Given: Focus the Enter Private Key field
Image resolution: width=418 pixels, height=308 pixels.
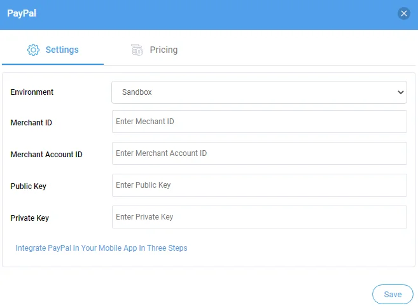Looking at the screenshot, I should [x=259, y=217].
